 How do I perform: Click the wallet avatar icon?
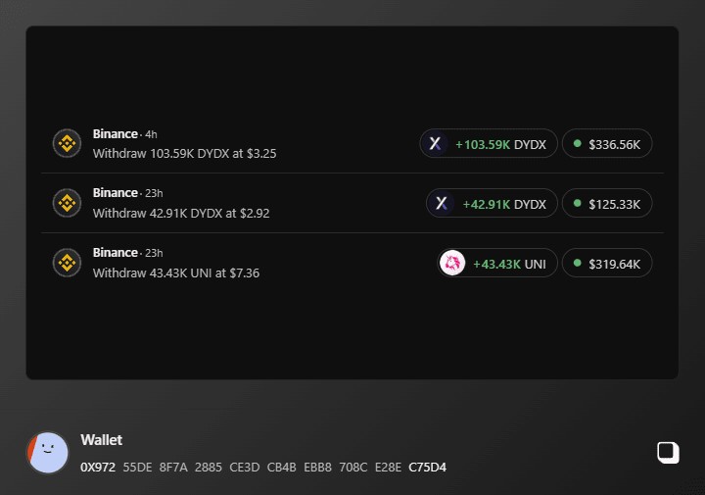click(48, 453)
